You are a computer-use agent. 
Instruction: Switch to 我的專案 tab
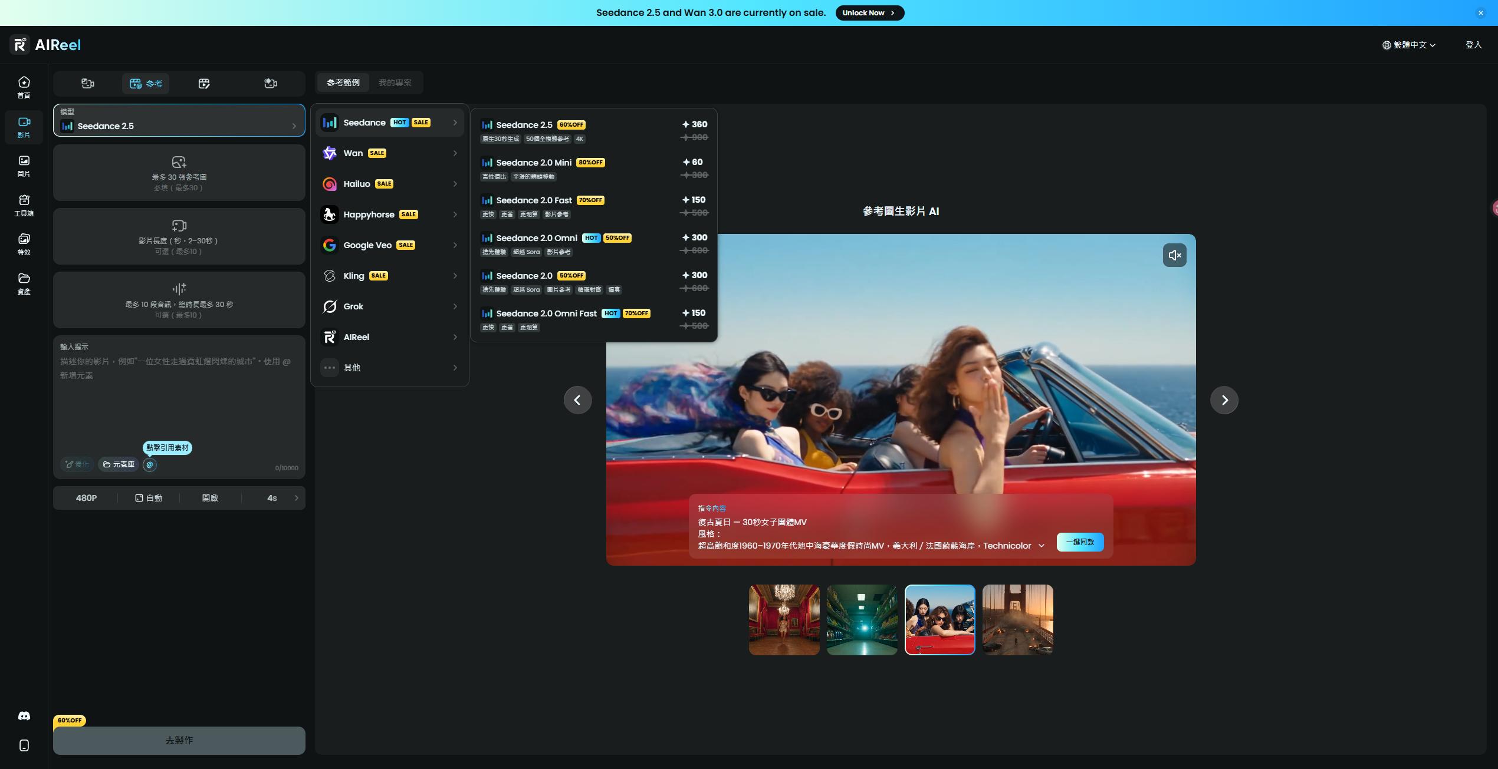(x=395, y=82)
